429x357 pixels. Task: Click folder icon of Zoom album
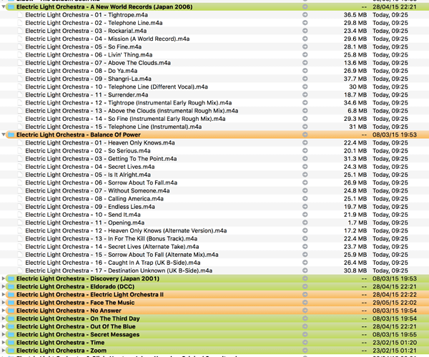(11, 351)
